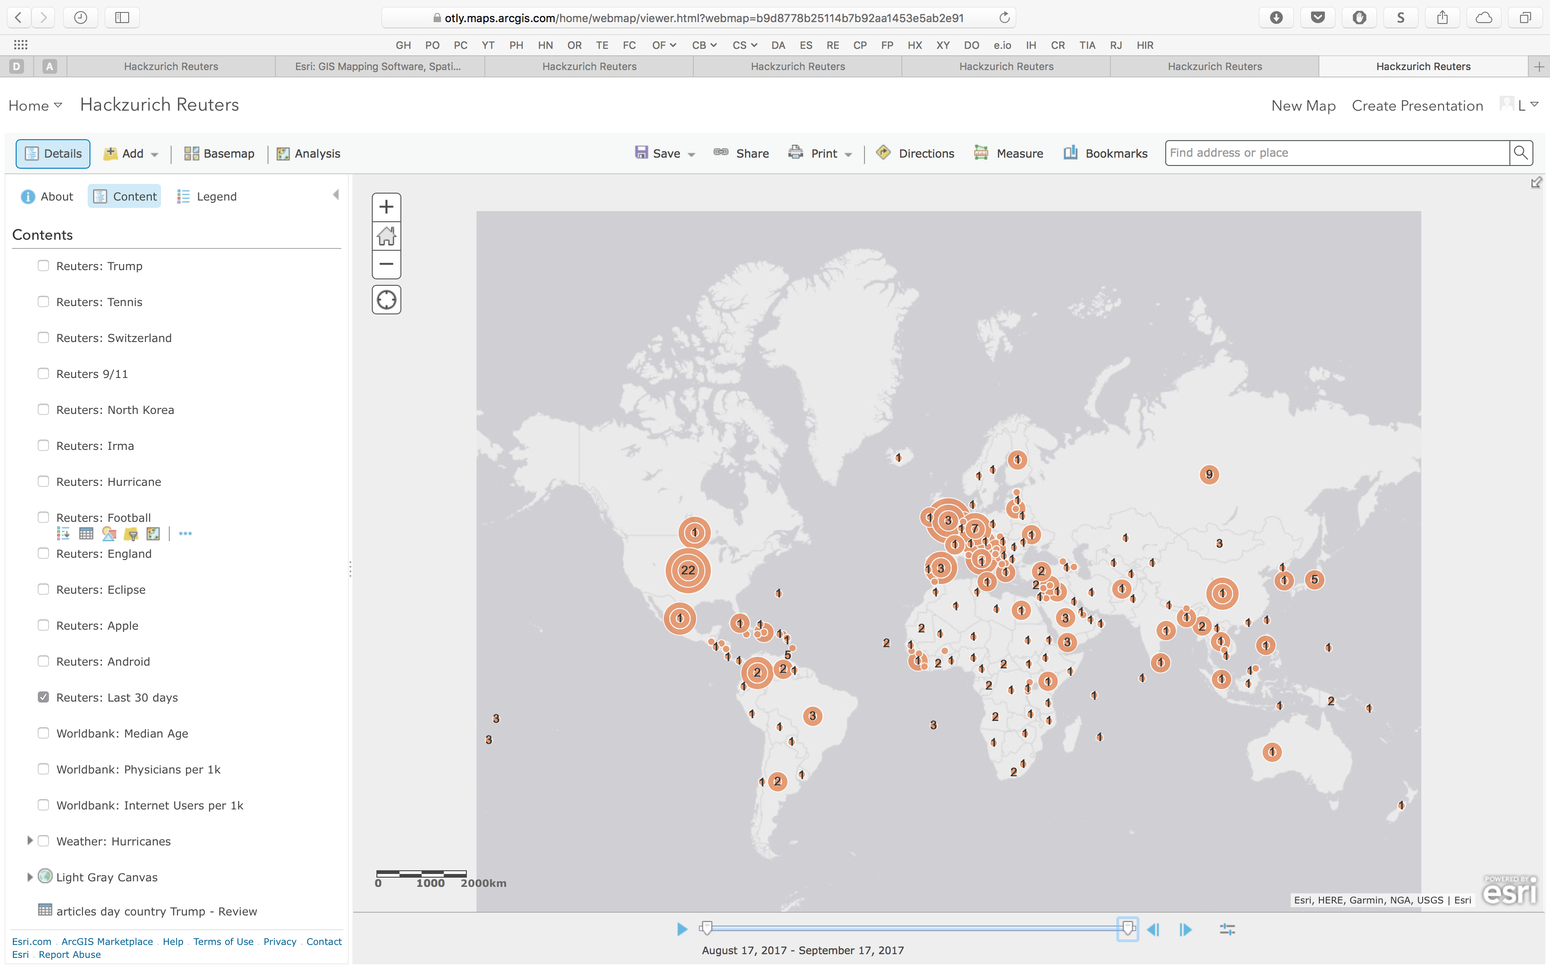Open time slider settings icon
This screenshot has width=1550, height=968.
pyautogui.click(x=1227, y=929)
